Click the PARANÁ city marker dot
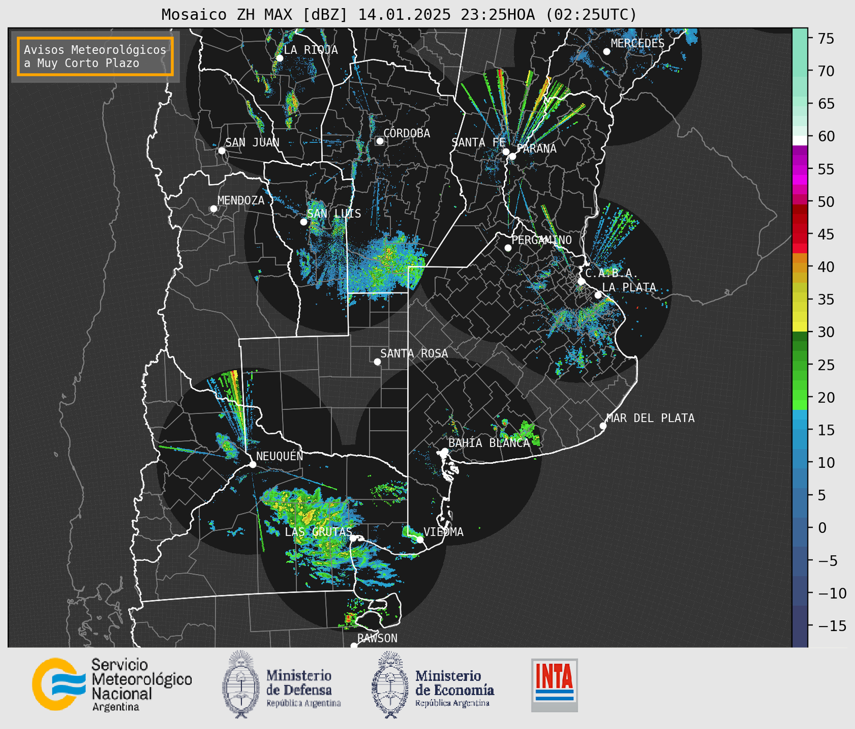The image size is (855, 729). click(512, 156)
